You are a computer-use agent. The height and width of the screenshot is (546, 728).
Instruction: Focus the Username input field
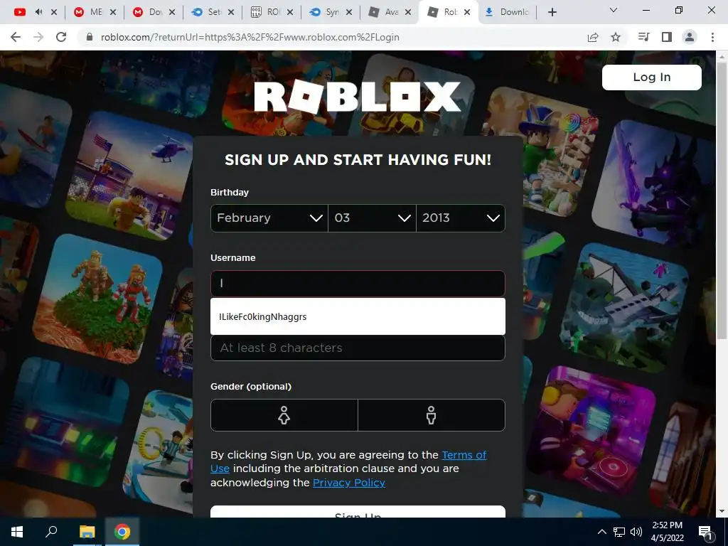click(x=358, y=284)
